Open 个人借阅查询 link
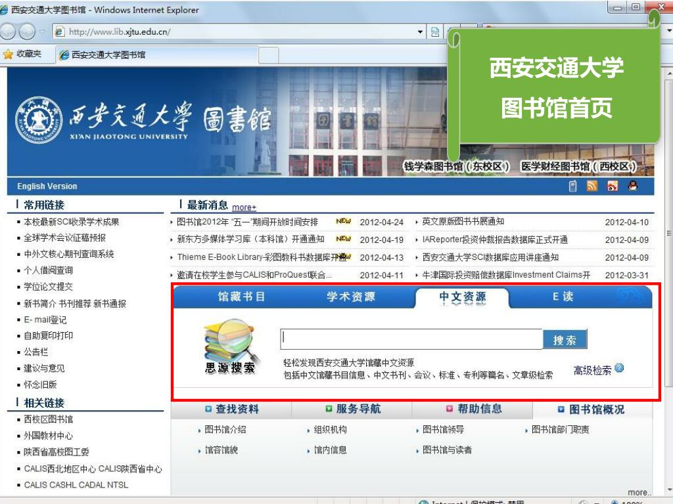Viewport: 673px width, 504px height. click(49, 270)
